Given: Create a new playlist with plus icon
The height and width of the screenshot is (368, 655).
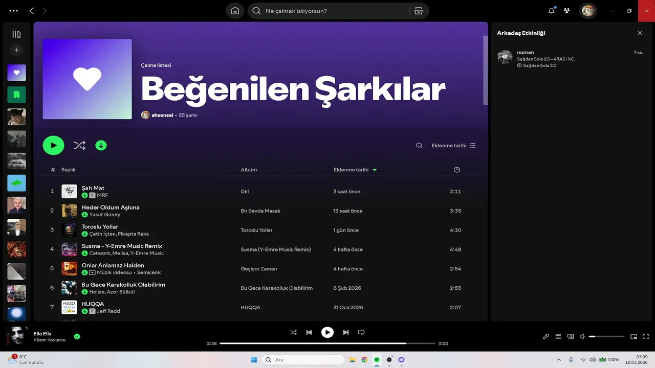Looking at the screenshot, I should pyautogui.click(x=16, y=50).
